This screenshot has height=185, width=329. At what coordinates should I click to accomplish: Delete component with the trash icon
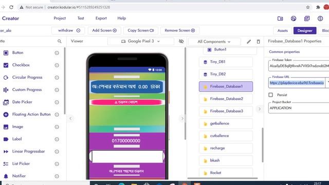pos(258,42)
